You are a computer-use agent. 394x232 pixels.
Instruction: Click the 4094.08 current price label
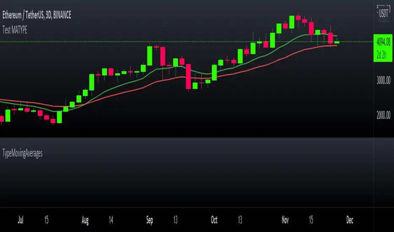pos(383,42)
